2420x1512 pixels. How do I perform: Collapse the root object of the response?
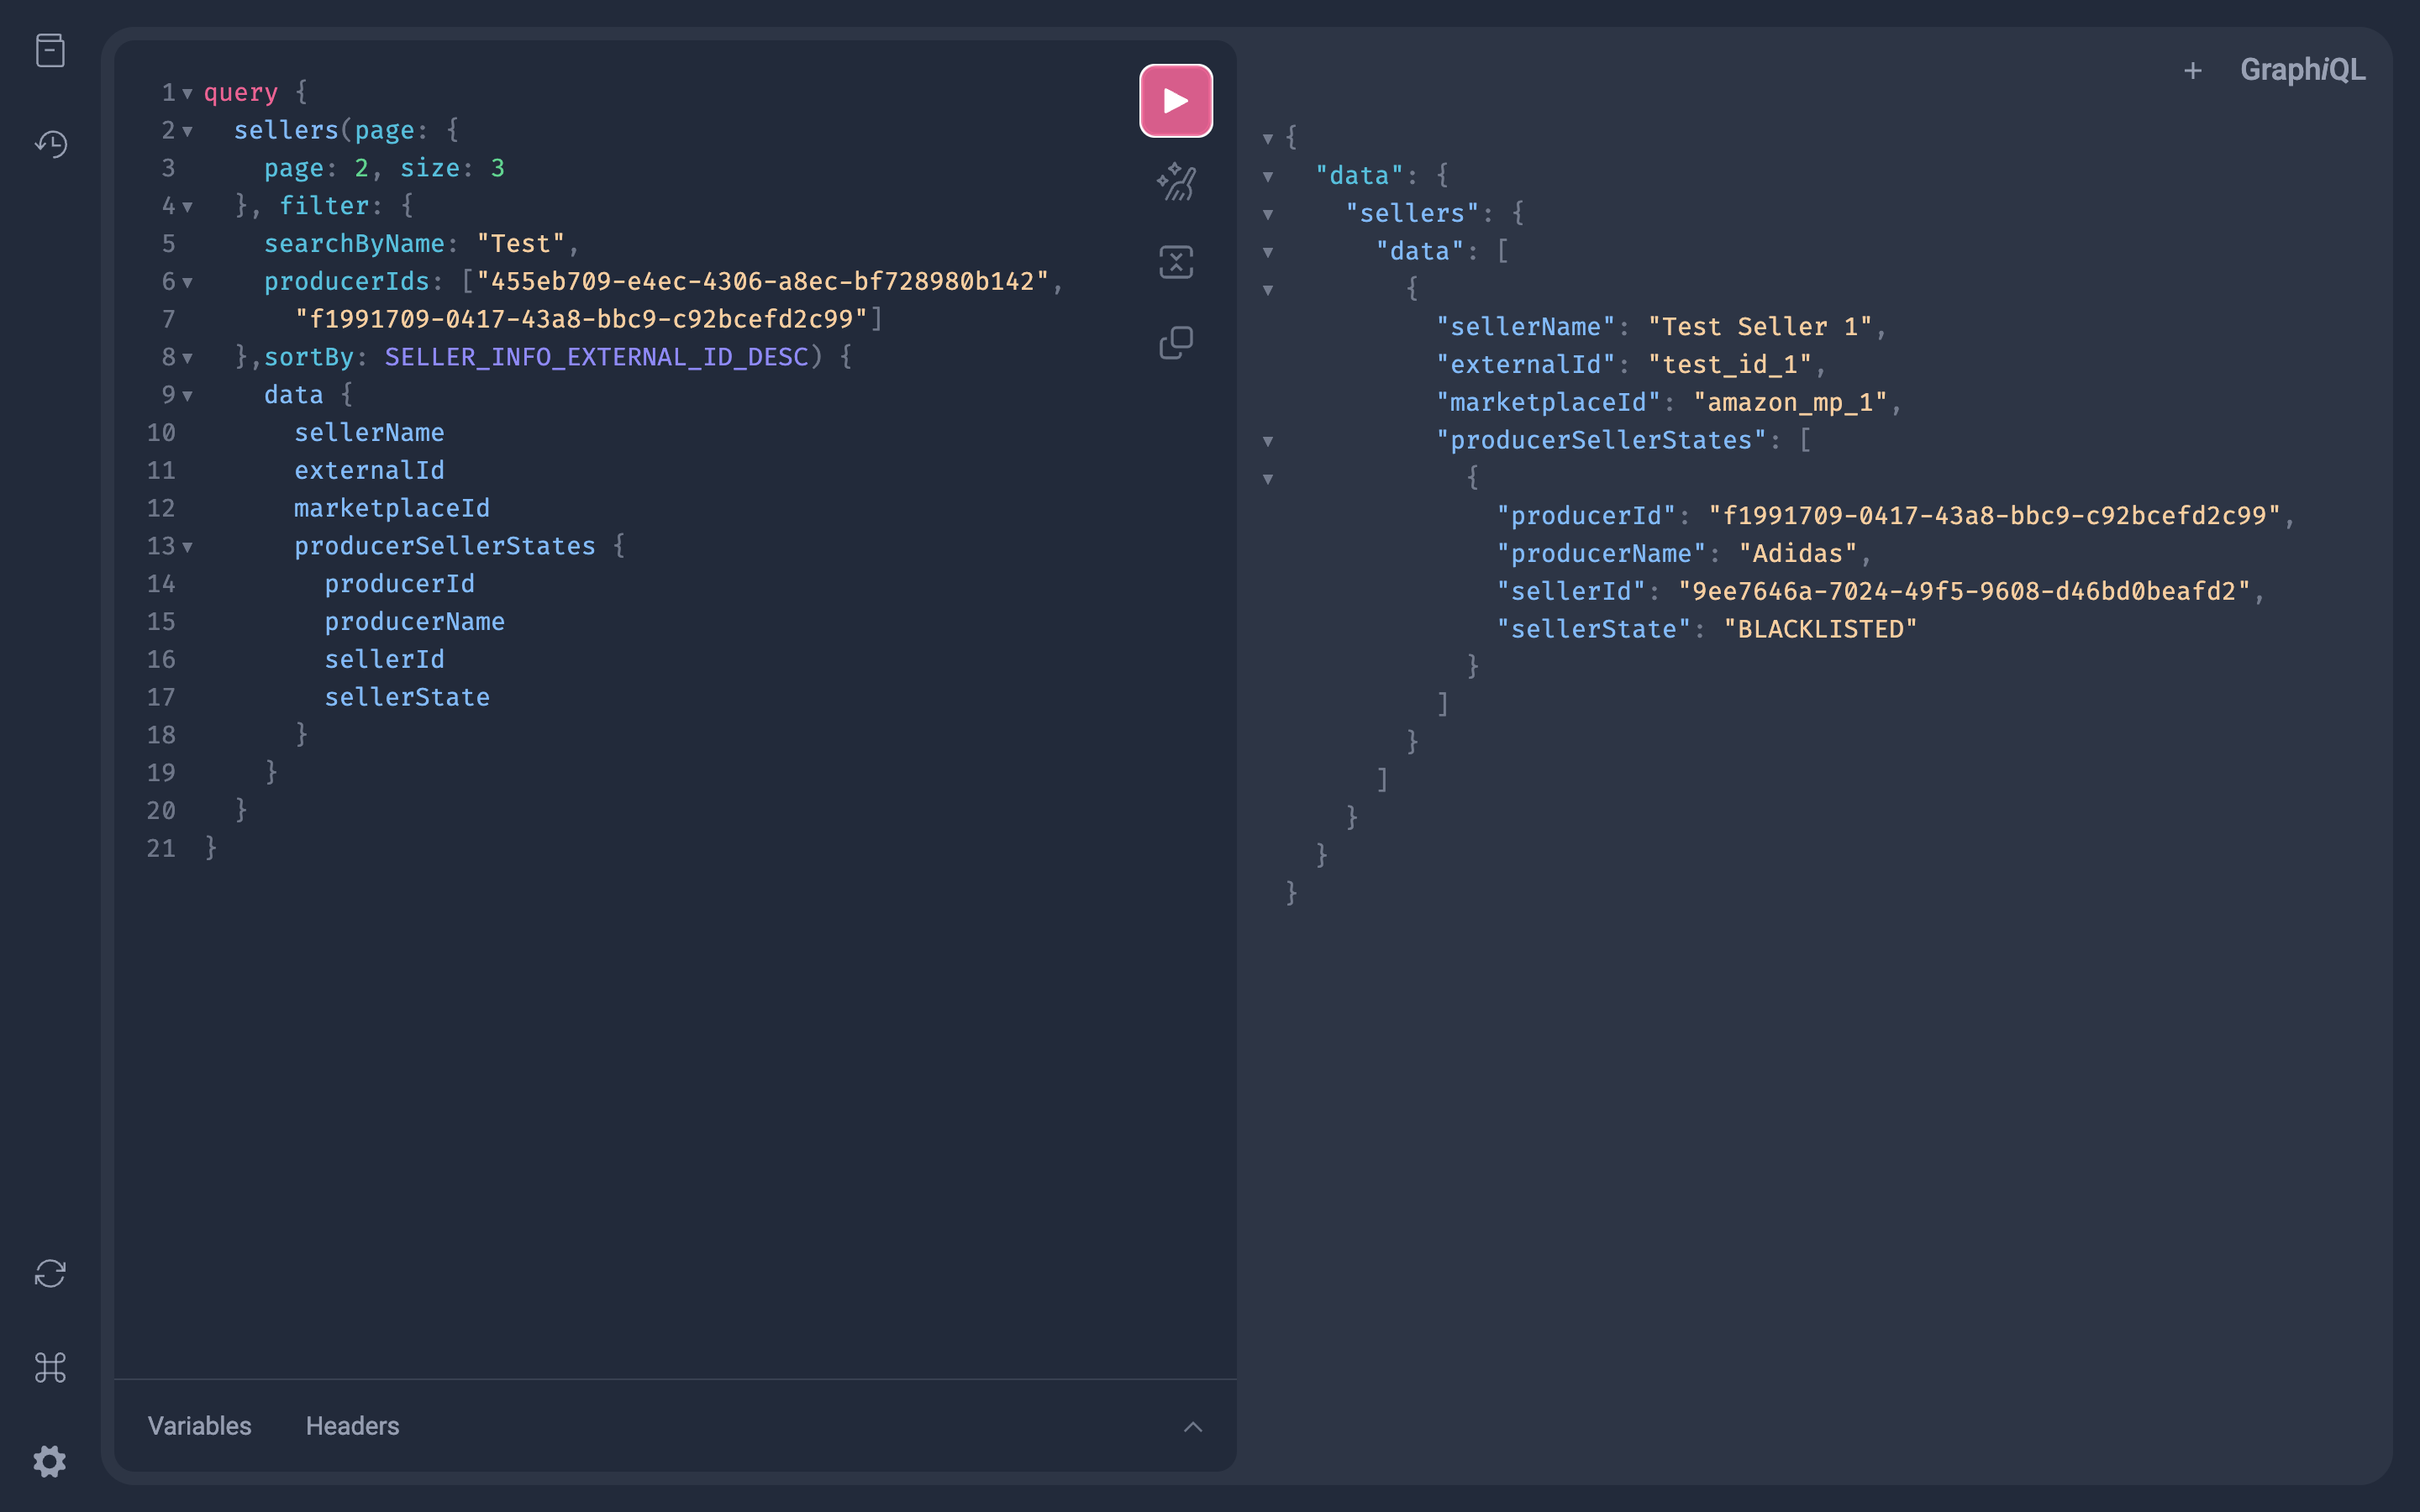(1267, 137)
